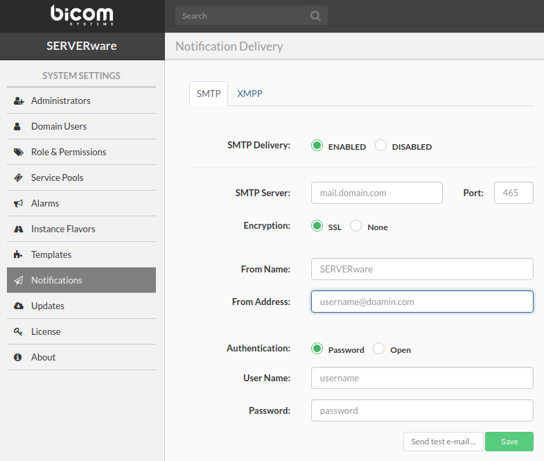Screen dimensions: 544x461
Task: Click the Role & Permissions tags icon
Action: tap(19, 153)
